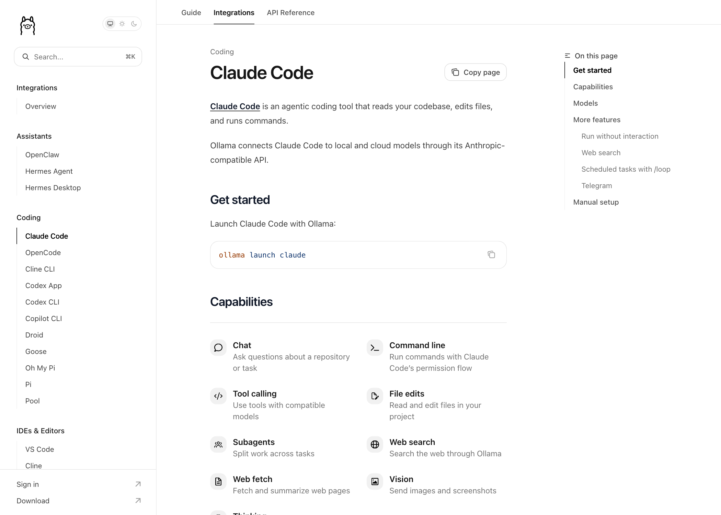Select system theme monitor icon

pyautogui.click(x=110, y=24)
